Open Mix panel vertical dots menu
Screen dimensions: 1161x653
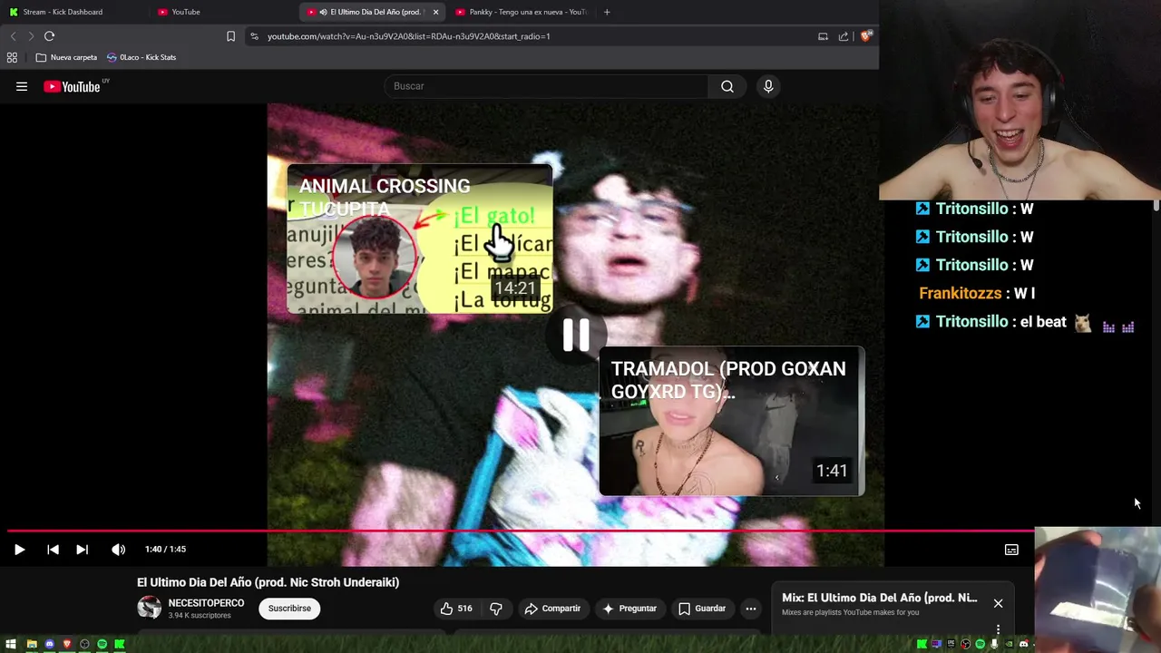(x=998, y=629)
